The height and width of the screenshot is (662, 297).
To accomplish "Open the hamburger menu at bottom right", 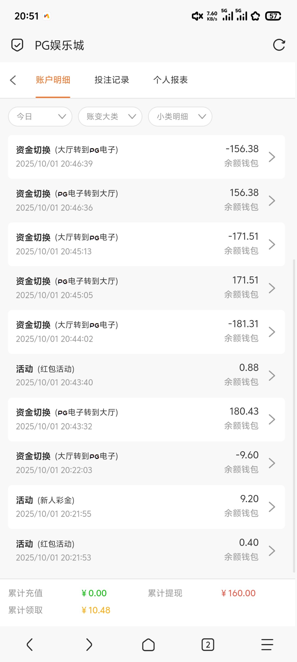I will [266, 645].
